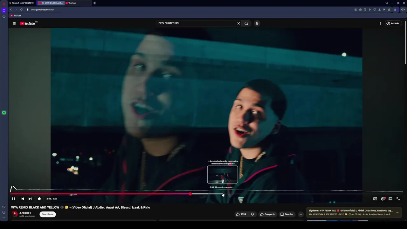This screenshot has width=407, height=229.
Task: Reload the current page
Action: (21, 10)
